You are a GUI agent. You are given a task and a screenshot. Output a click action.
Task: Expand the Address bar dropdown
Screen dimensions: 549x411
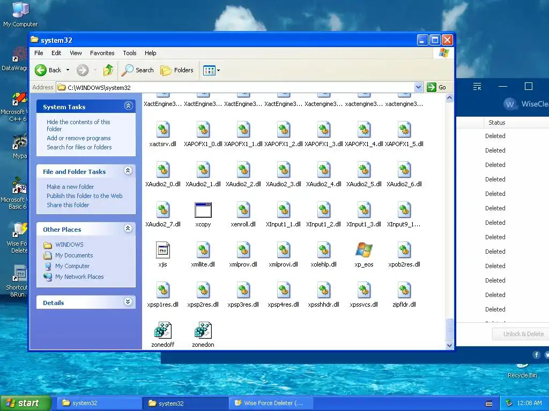click(x=418, y=87)
